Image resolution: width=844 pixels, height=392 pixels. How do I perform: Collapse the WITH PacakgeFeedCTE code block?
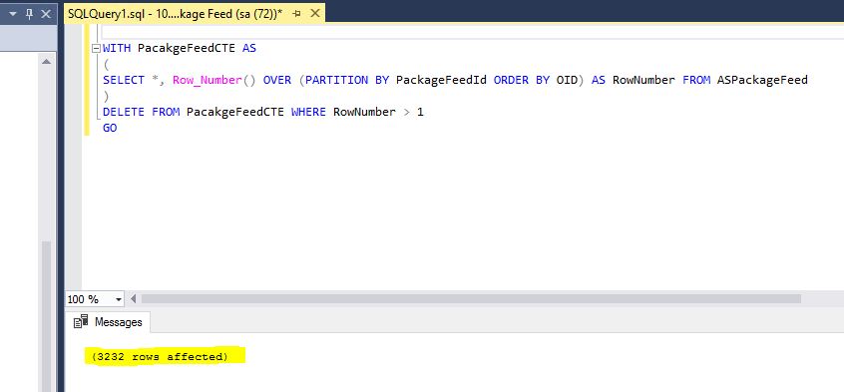point(96,49)
